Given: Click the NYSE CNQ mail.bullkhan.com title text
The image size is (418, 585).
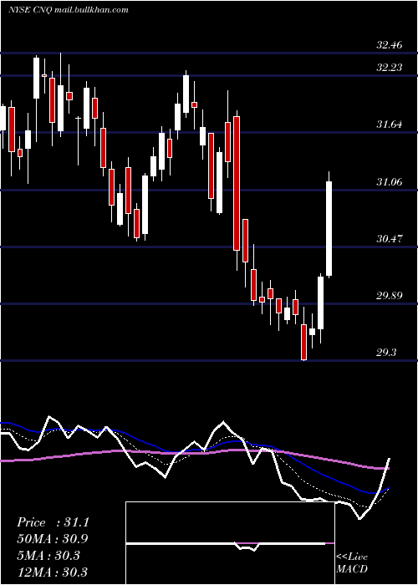Looking at the screenshot, I should [69, 10].
